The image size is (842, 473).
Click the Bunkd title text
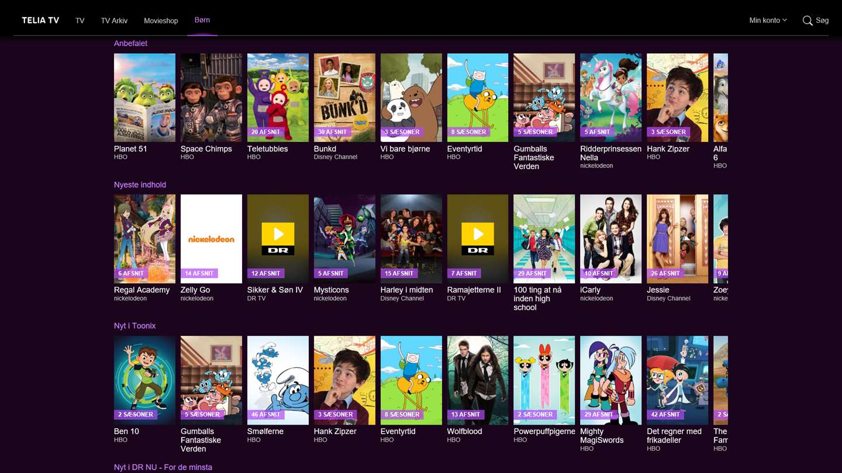(x=325, y=149)
